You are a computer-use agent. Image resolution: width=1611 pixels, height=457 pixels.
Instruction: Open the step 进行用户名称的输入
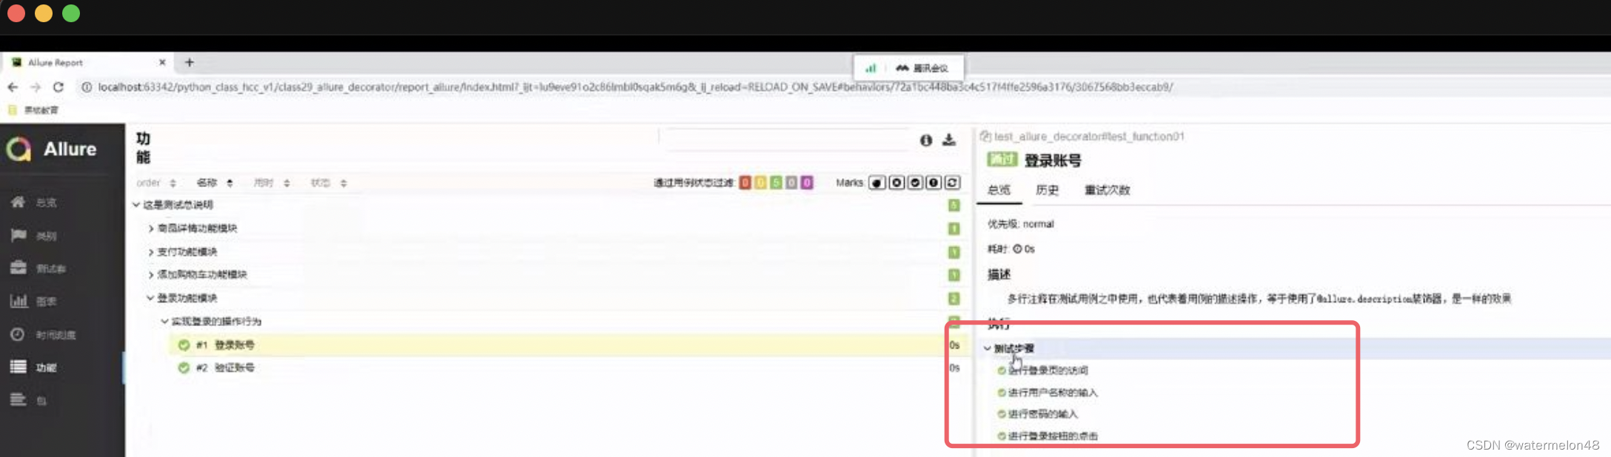(1048, 393)
